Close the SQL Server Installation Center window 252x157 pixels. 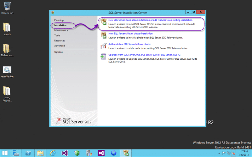(201, 12)
